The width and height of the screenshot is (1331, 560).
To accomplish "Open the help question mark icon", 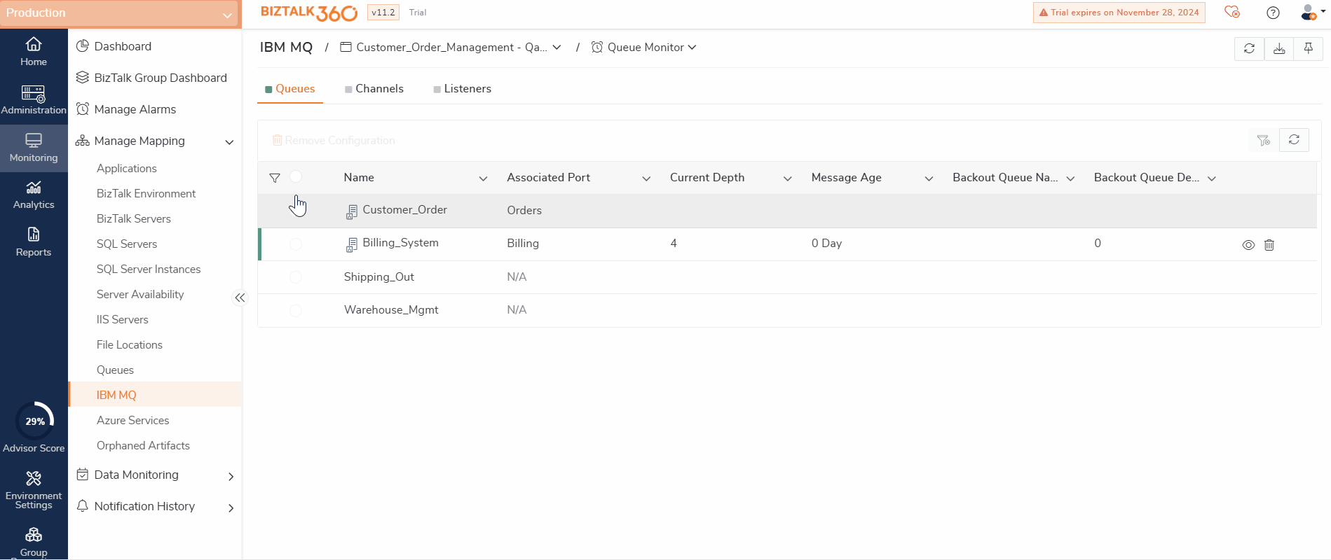I will tap(1273, 13).
